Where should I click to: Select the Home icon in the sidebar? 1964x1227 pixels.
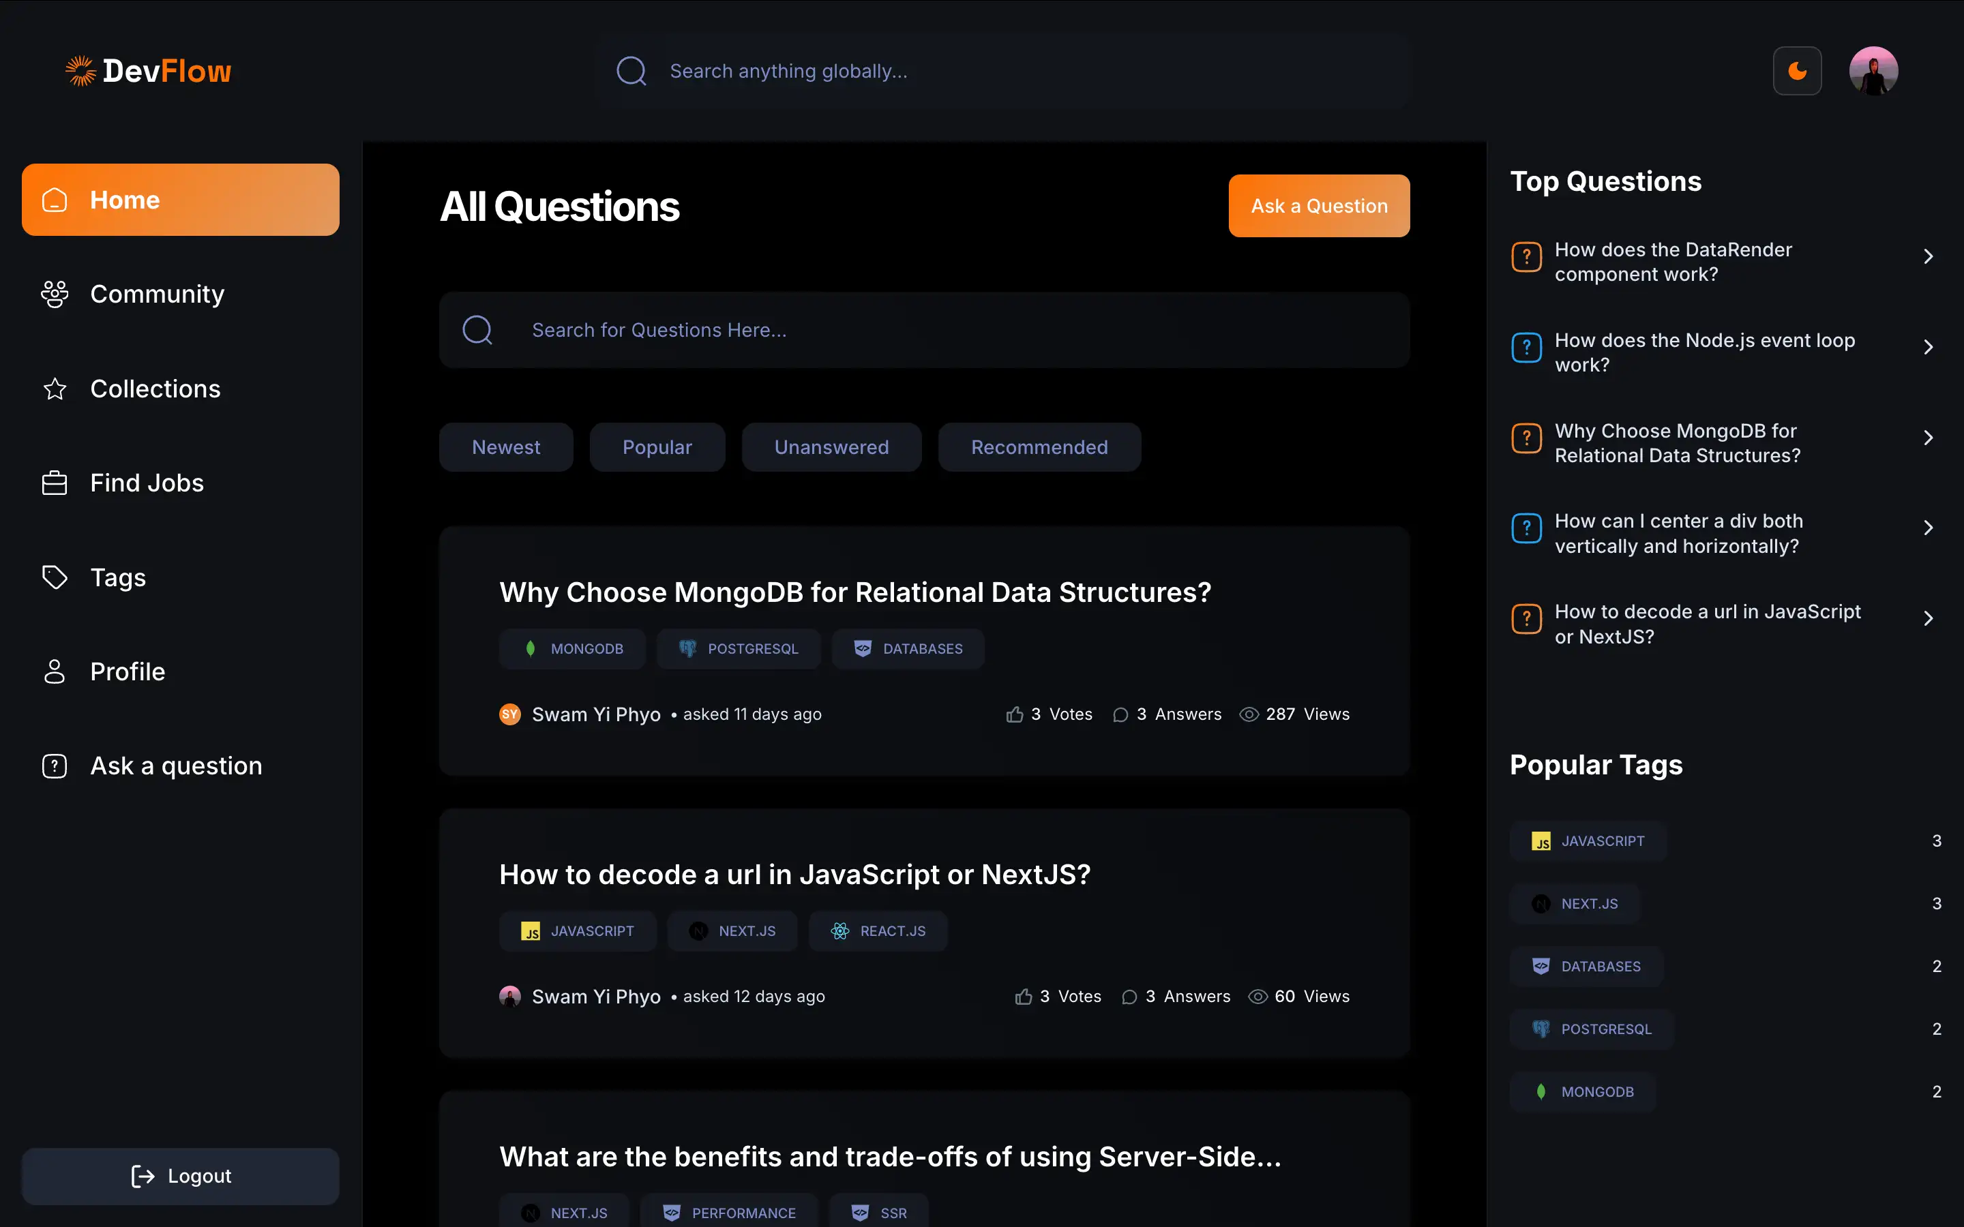click(55, 199)
